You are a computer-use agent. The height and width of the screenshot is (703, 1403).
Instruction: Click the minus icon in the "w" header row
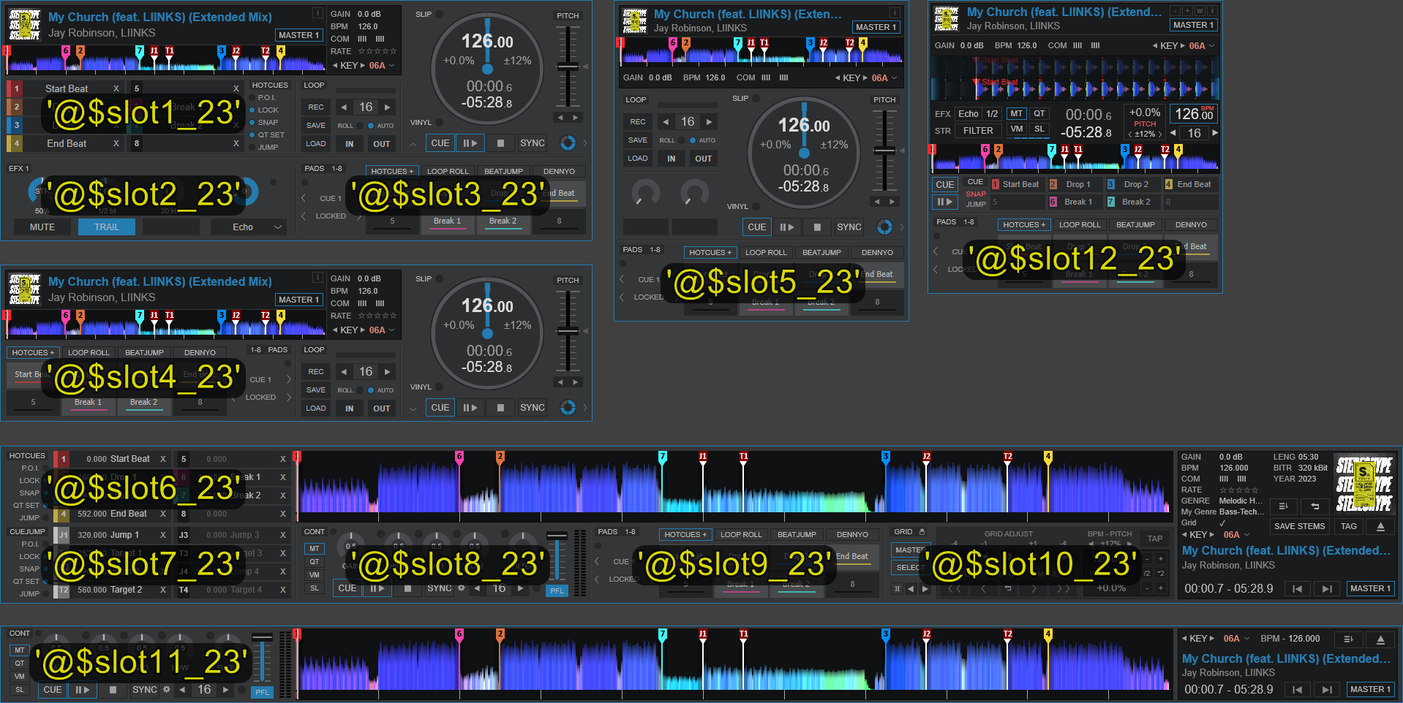[1175, 11]
